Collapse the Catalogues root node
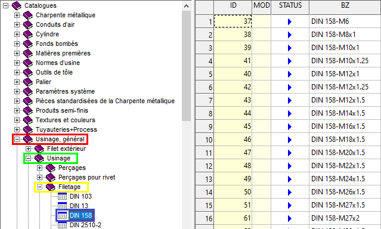This screenshot has width=381, height=229. click(5, 5)
